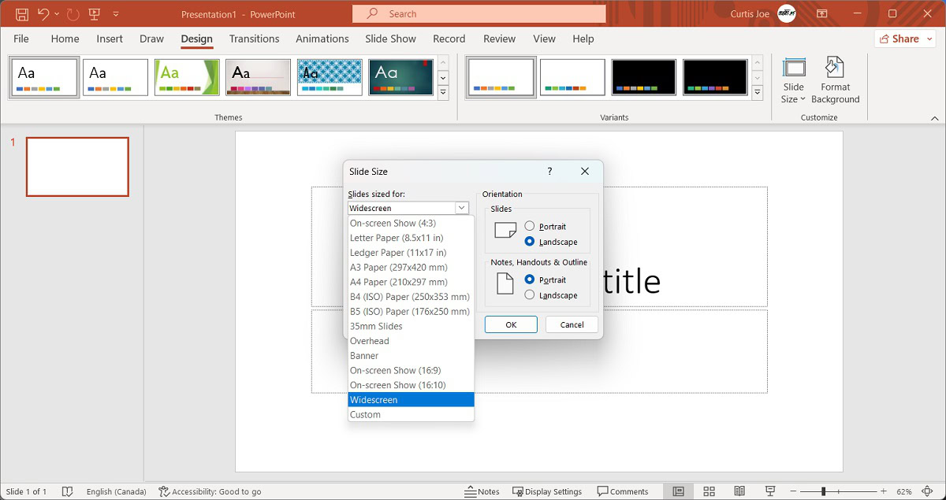Switch to Slide Sorter view
The image size is (946, 500).
pos(709,491)
